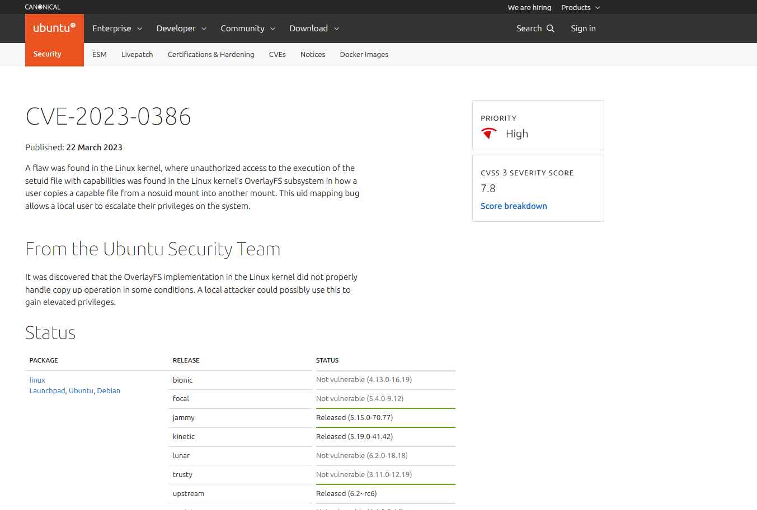Click the lunar release cell
The image size is (757, 510).
pos(240,456)
